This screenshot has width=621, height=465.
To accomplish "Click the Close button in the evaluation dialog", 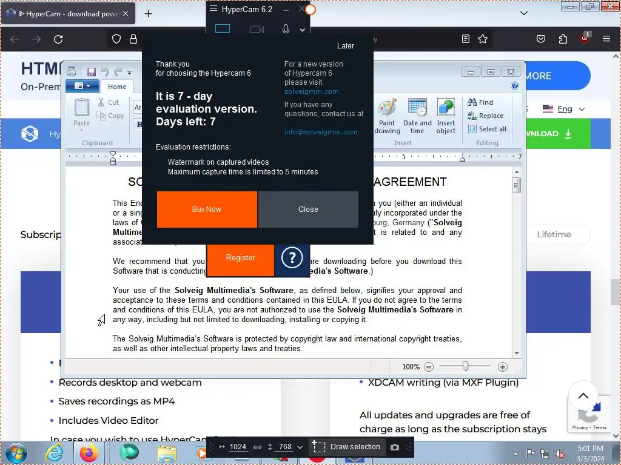I will tap(308, 209).
